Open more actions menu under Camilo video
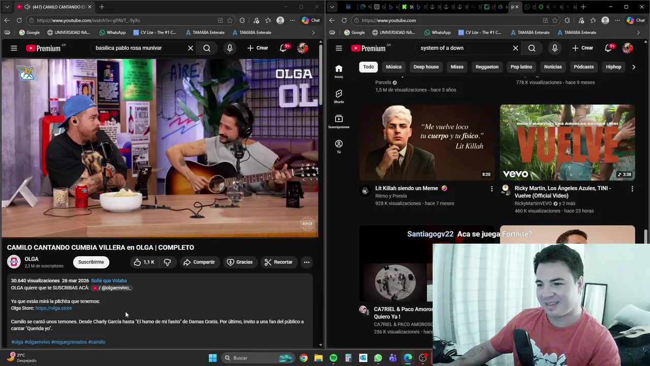The image size is (650, 366). (306, 262)
